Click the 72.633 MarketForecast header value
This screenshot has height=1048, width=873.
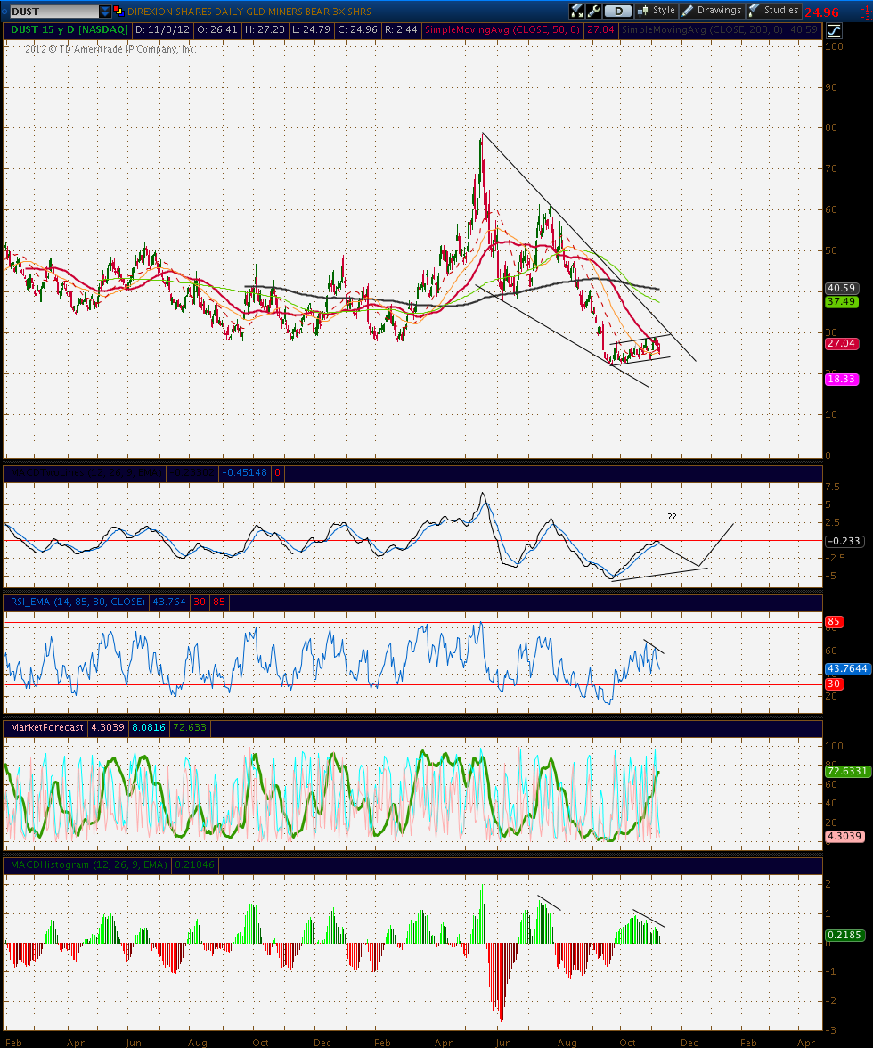point(189,727)
